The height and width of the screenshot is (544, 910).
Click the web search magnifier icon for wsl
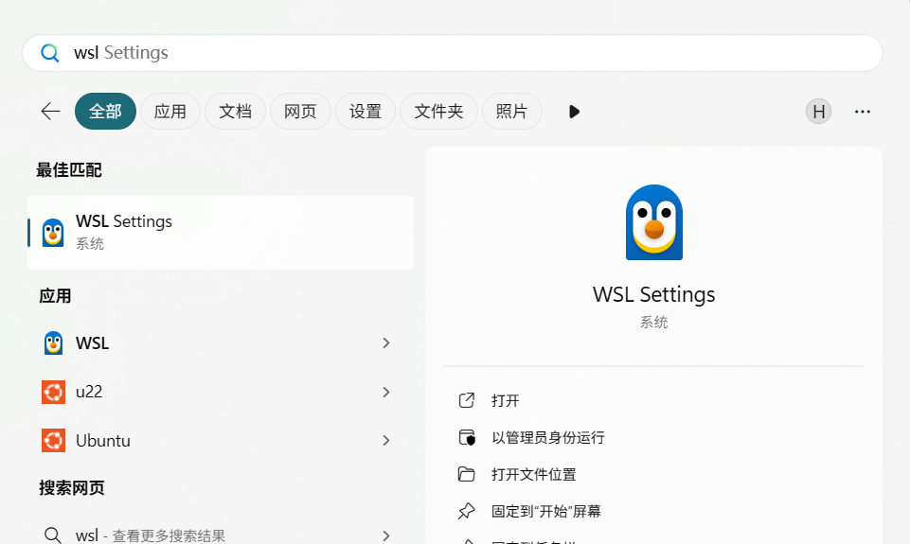pos(52,535)
